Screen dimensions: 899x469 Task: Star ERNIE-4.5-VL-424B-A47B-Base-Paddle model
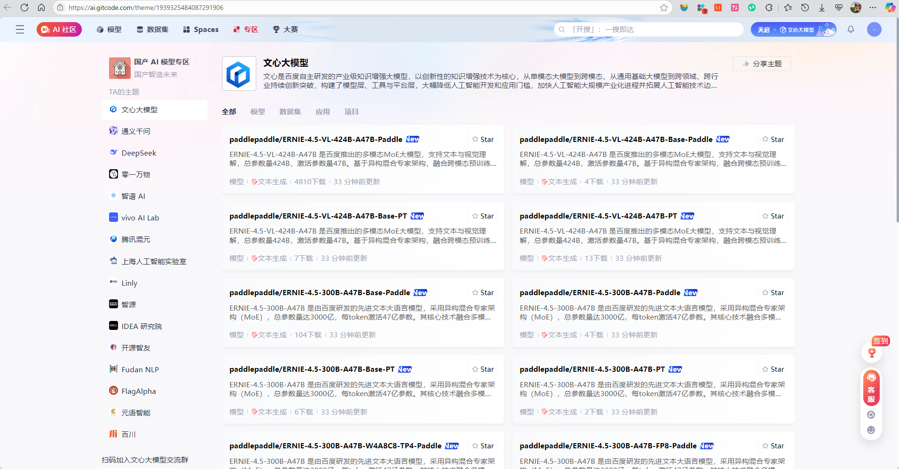pyautogui.click(x=773, y=140)
